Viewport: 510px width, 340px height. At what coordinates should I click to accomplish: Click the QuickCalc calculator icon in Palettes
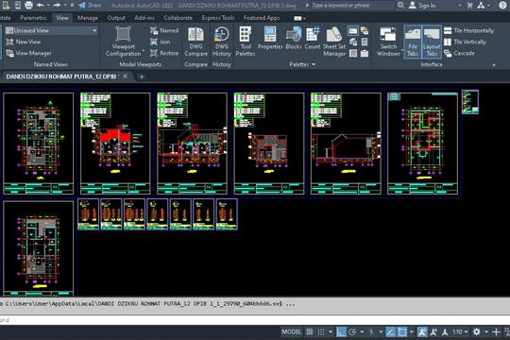click(365, 42)
